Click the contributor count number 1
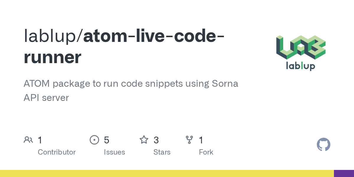Viewport: 354px width, 177px height. point(40,140)
